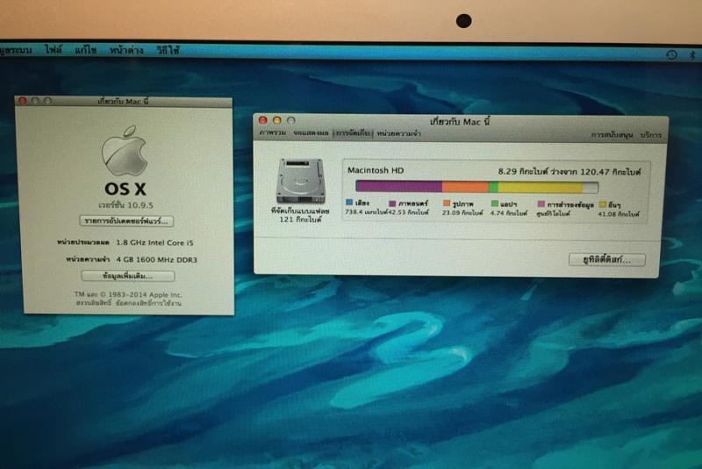Open the แก้ไข (Edit) menu

tap(86, 50)
